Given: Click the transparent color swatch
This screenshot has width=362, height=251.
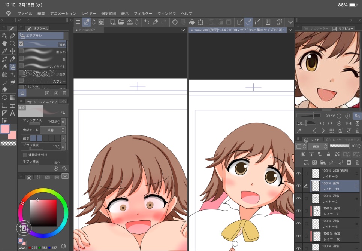Looking at the screenshot, I should click(9, 144).
